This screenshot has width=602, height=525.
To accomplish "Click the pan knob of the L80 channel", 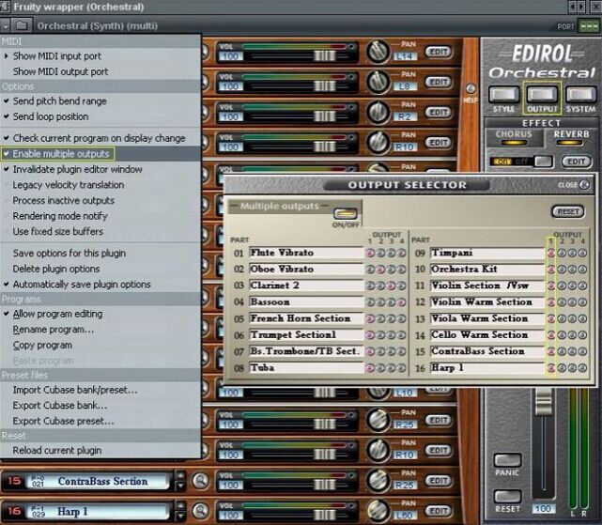I will pos(378,511).
